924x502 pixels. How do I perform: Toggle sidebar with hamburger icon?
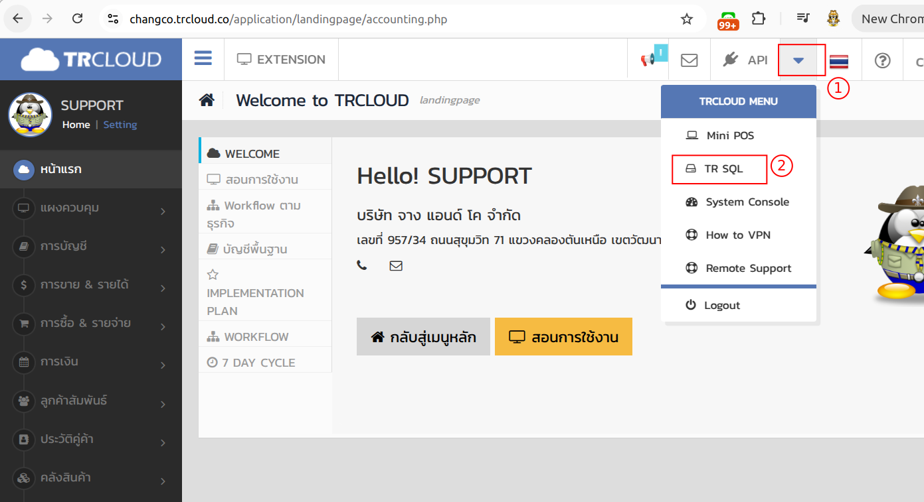tap(203, 58)
